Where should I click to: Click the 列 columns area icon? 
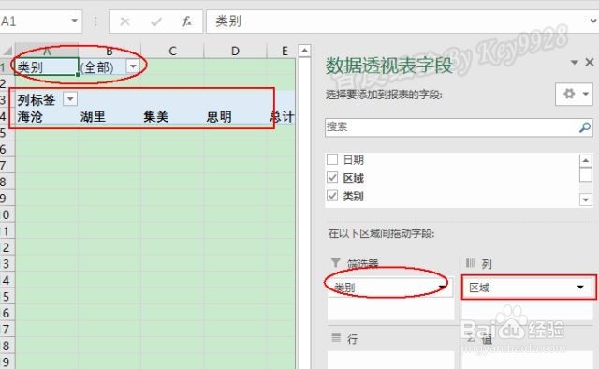coord(470,262)
